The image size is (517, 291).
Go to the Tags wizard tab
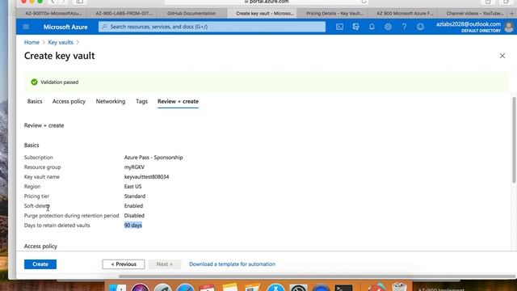[x=142, y=101]
